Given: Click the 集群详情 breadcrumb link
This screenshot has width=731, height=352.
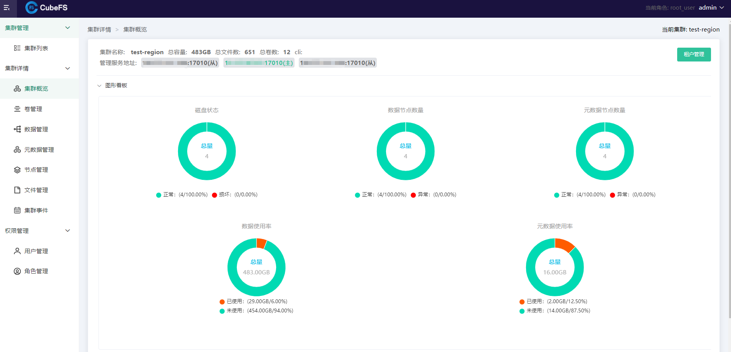Looking at the screenshot, I should (99, 30).
